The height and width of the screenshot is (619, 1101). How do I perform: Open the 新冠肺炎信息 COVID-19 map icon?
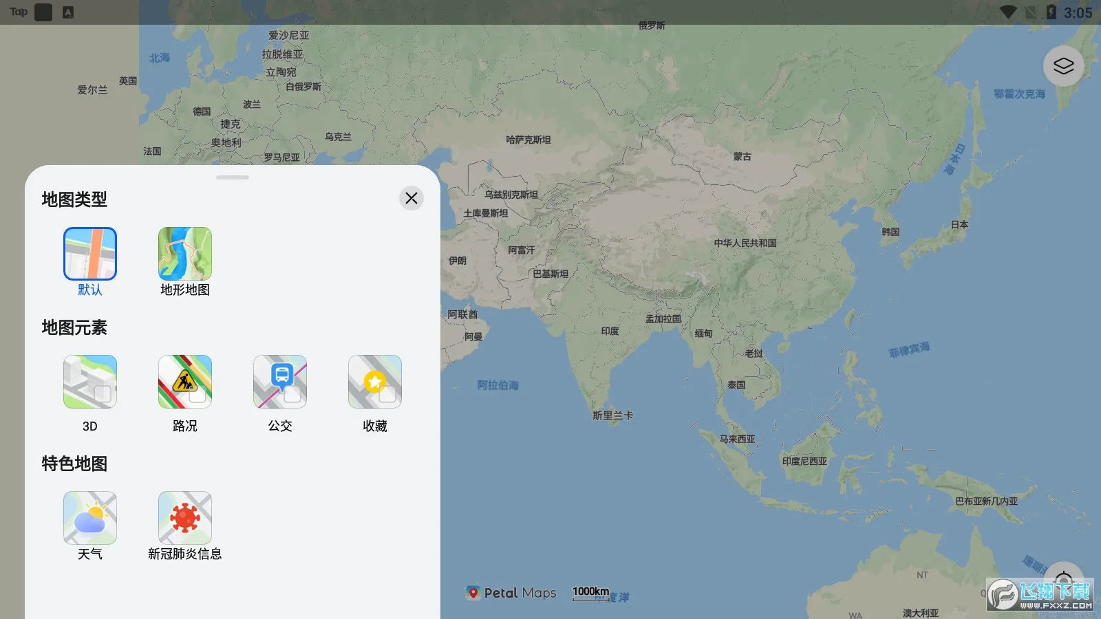click(x=184, y=517)
